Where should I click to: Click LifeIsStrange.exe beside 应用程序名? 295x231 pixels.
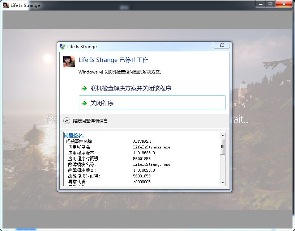[151, 147]
